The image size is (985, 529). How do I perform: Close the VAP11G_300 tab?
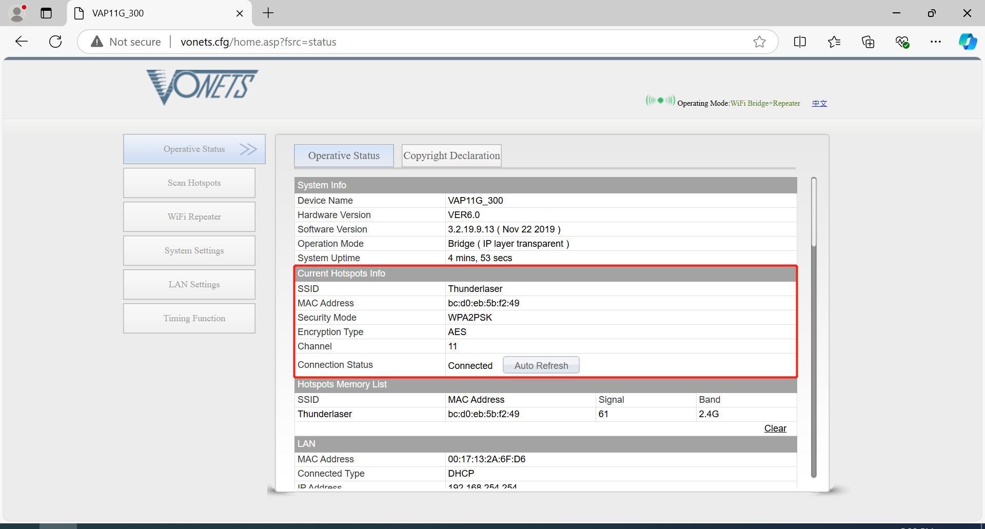(x=240, y=13)
